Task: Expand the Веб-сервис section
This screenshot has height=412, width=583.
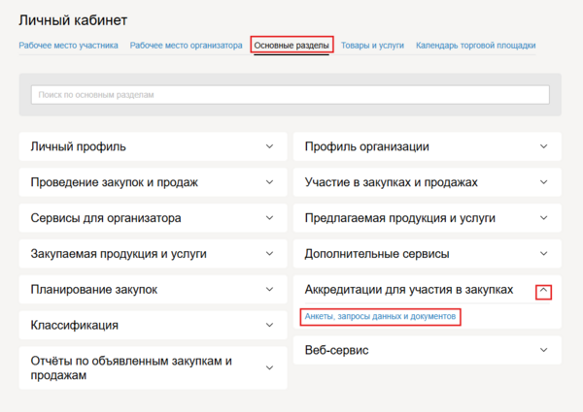Action: (543, 349)
